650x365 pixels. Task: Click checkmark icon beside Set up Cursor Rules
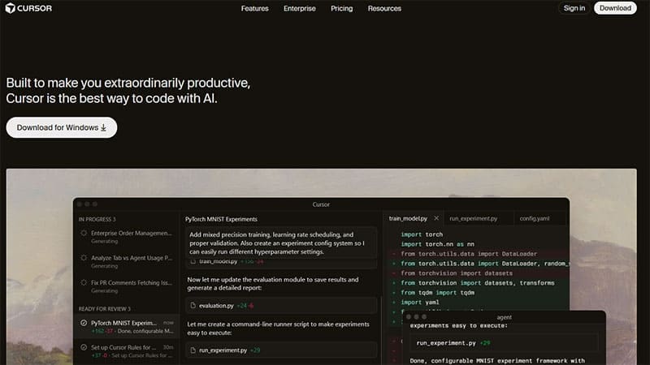84,347
